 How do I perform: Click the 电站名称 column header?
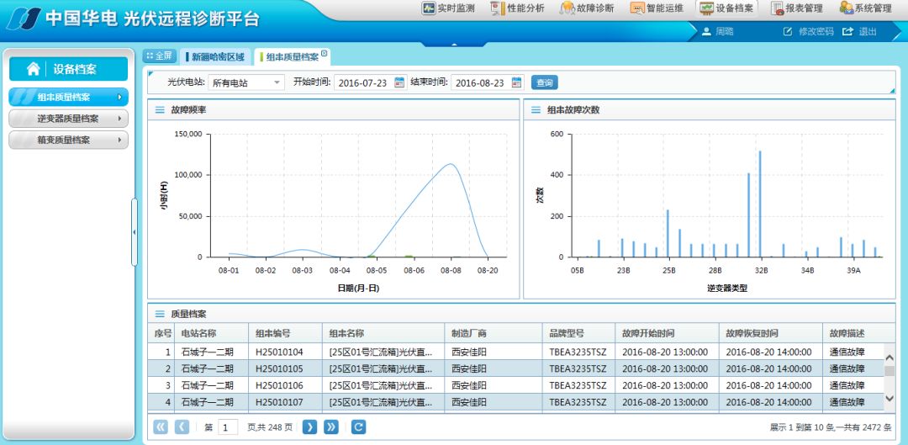click(x=212, y=334)
